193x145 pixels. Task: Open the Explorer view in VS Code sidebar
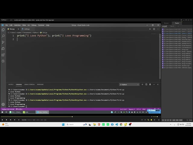pyautogui.click(x=3, y=30)
